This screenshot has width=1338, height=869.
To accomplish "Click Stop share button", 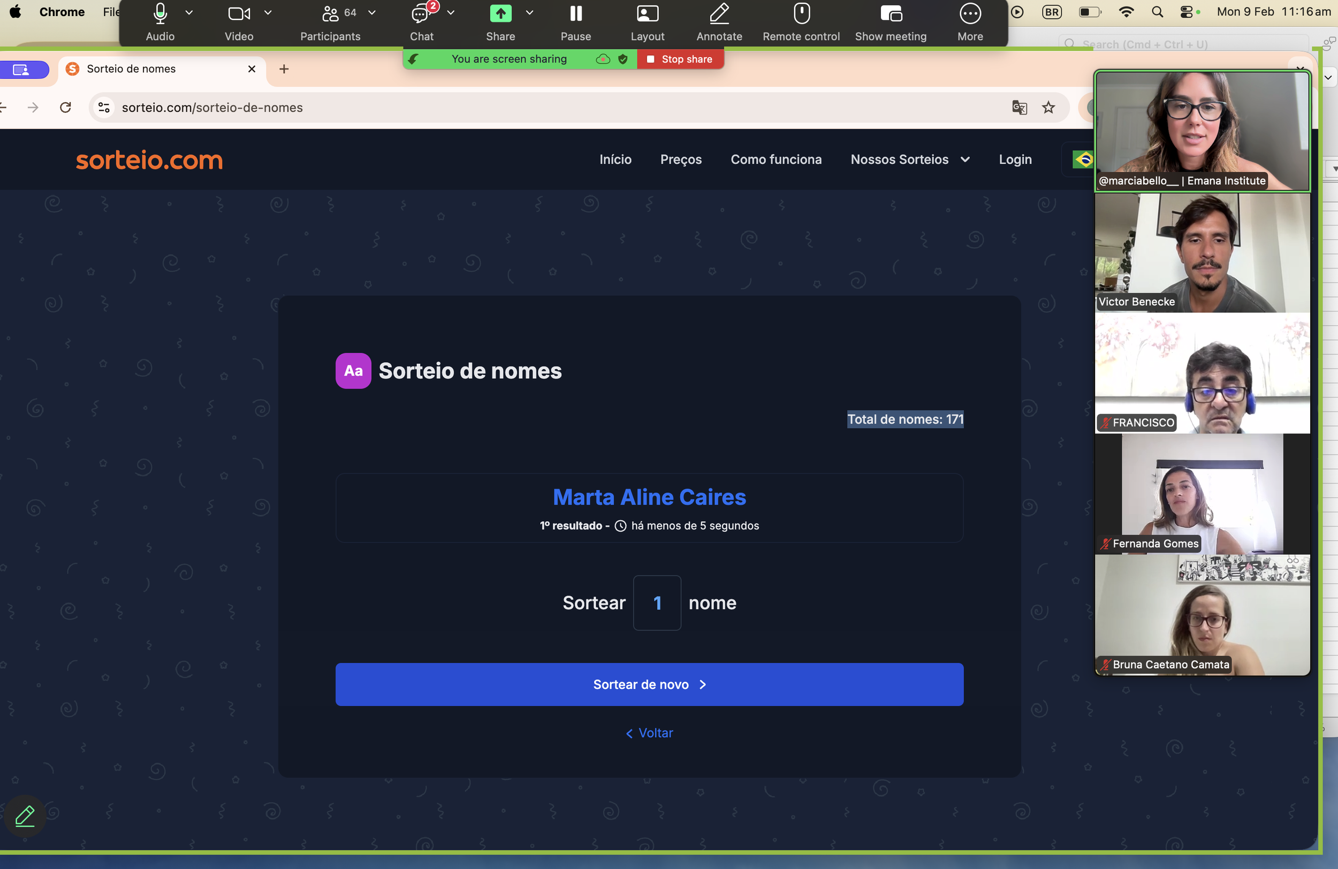I will click(x=680, y=59).
